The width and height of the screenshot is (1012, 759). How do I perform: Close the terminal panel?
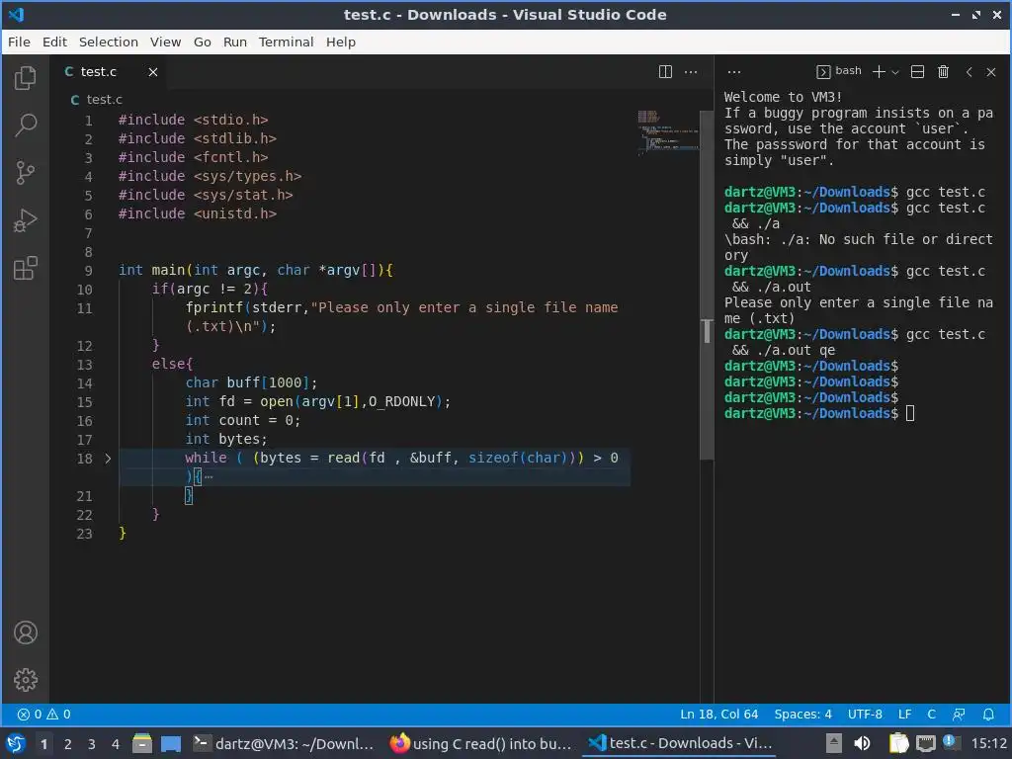pyautogui.click(x=991, y=71)
